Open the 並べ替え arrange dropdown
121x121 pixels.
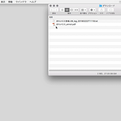pos(83,10)
